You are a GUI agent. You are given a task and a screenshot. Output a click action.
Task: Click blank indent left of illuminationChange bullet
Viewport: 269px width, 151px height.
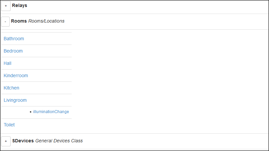pyautogui.click(x=15, y=112)
